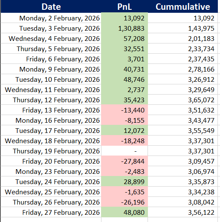Click the red PnL cell -26,196
The width and height of the screenshot is (220, 222).
click(124, 202)
